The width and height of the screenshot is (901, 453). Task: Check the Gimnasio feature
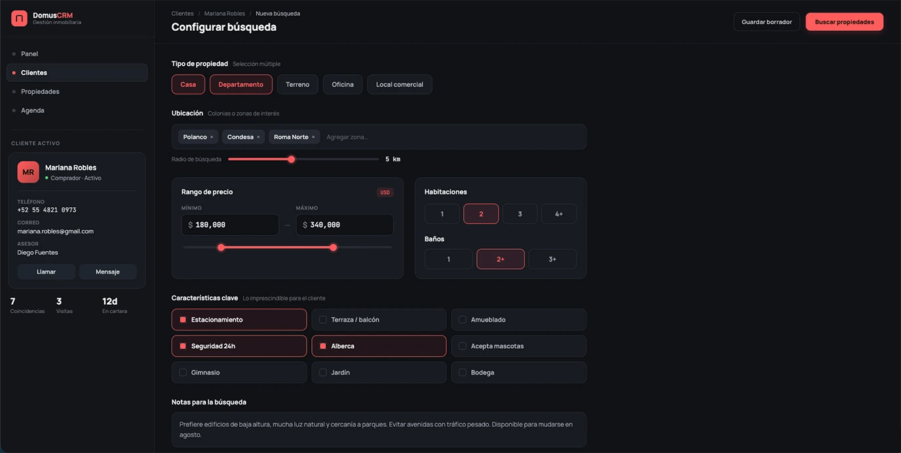pyautogui.click(x=239, y=372)
